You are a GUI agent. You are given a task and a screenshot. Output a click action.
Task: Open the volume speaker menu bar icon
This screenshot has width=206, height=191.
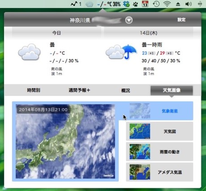(x=189, y=4)
